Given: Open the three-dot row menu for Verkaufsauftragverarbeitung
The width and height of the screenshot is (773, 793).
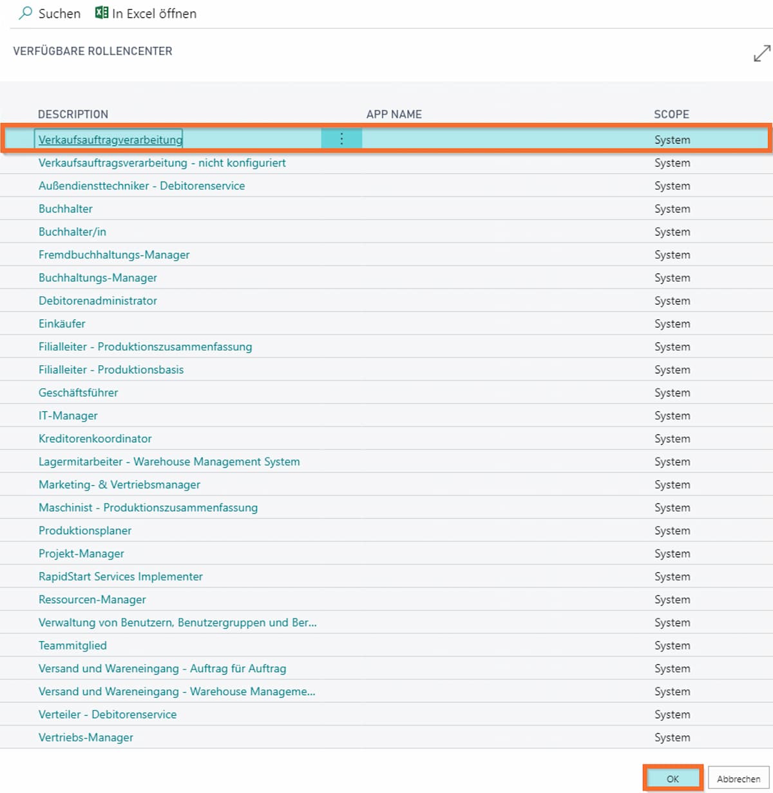Looking at the screenshot, I should coord(341,138).
